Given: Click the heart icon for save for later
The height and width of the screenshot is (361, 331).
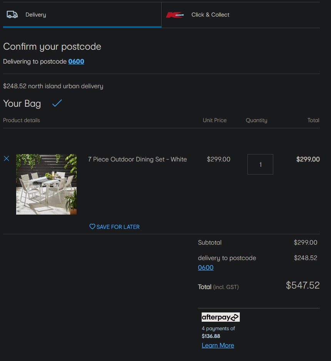Looking at the screenshot, I should pos(92,227).
